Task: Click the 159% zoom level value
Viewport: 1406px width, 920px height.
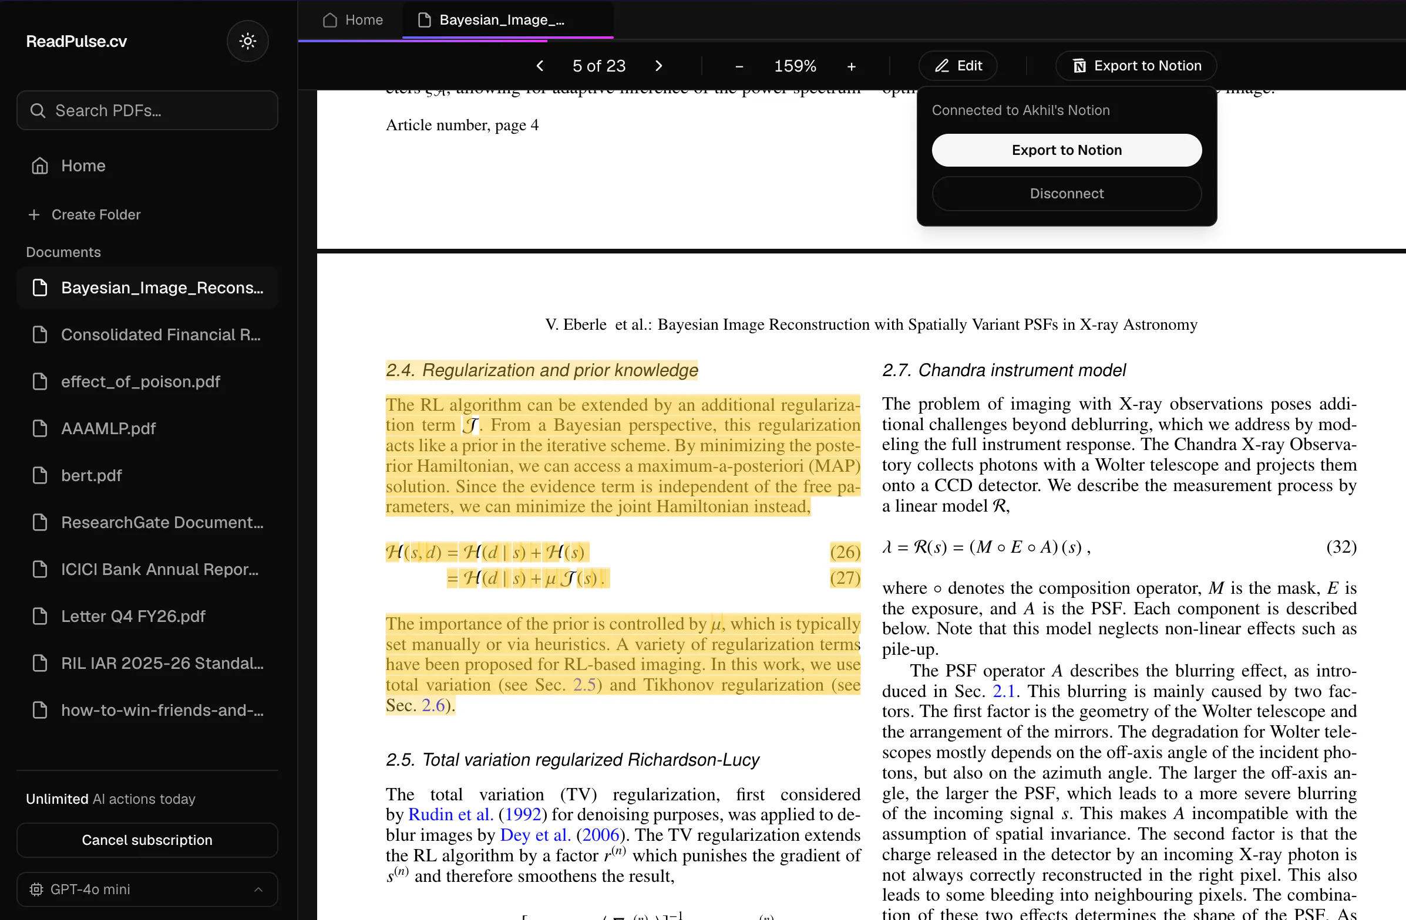Action: (795, 66)
